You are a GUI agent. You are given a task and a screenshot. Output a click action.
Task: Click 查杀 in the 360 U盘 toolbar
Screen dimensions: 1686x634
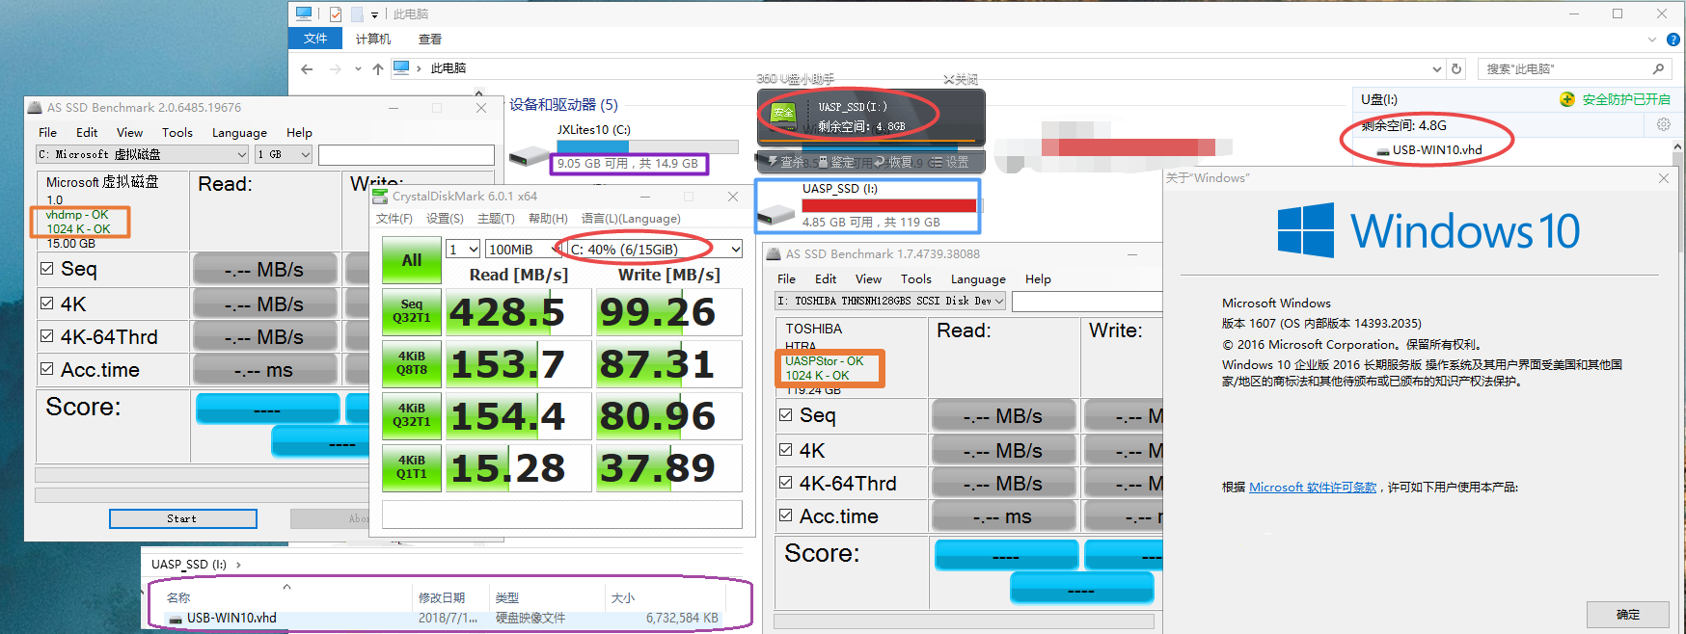[785, 162]
